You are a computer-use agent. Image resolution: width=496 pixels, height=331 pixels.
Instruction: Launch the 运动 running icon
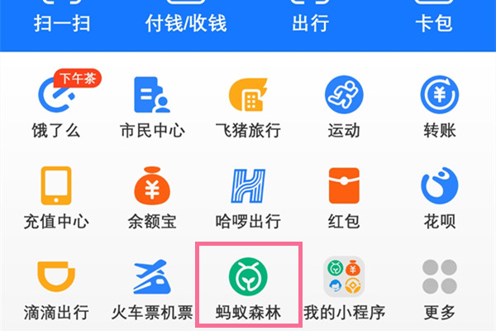coord(344,94)
